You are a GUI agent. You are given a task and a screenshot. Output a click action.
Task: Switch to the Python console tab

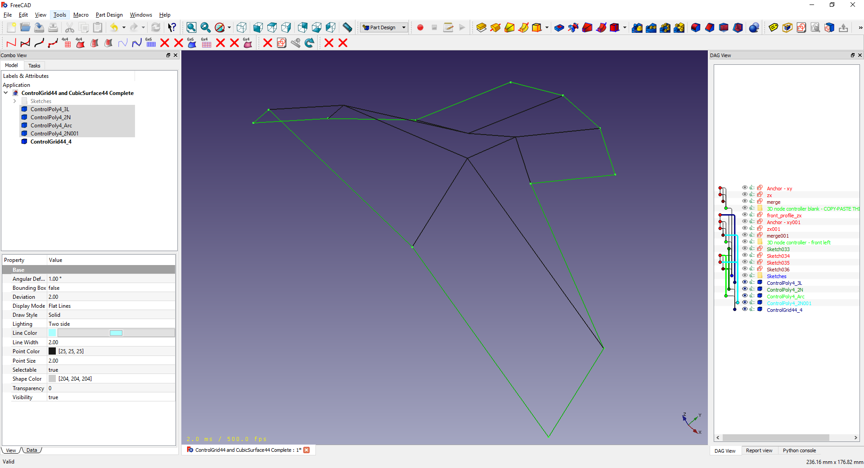pos(799,450)
